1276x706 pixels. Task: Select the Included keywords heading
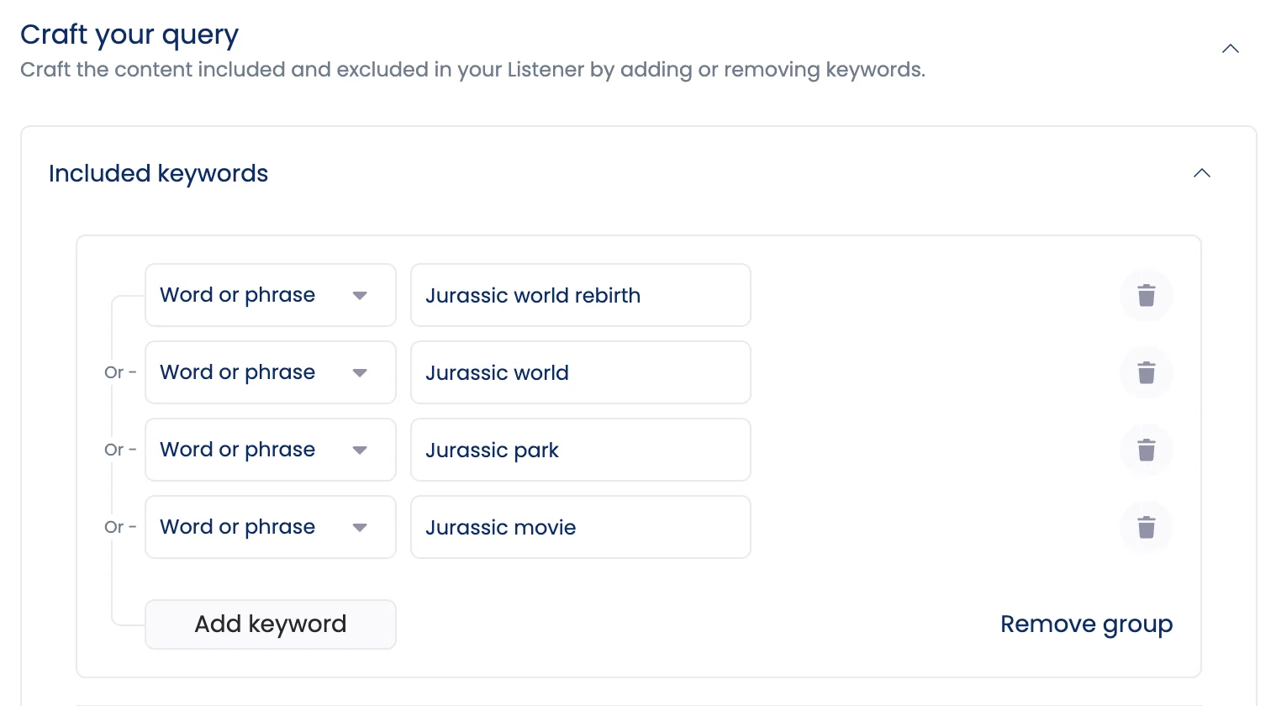159,174
